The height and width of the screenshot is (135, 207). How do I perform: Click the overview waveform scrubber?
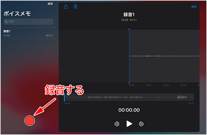coord(129,97)
